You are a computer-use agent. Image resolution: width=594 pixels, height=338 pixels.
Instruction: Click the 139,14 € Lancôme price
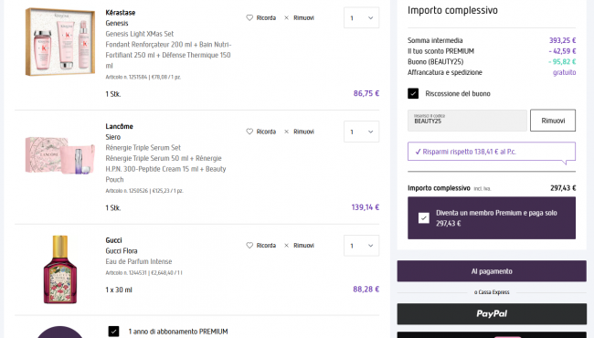366,207
